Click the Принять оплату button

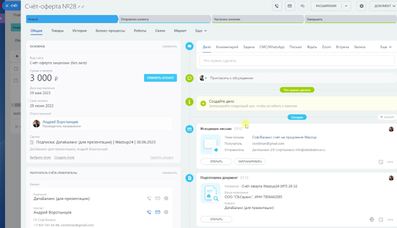[160, 78]
